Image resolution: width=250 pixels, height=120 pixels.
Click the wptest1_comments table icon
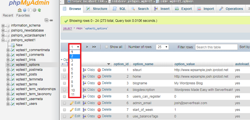coord(13,55)
